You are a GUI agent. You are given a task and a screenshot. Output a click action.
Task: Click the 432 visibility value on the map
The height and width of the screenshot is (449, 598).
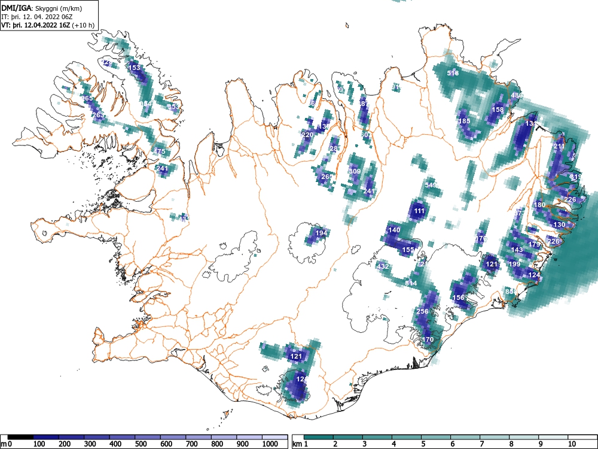click(x=383, y=266)
